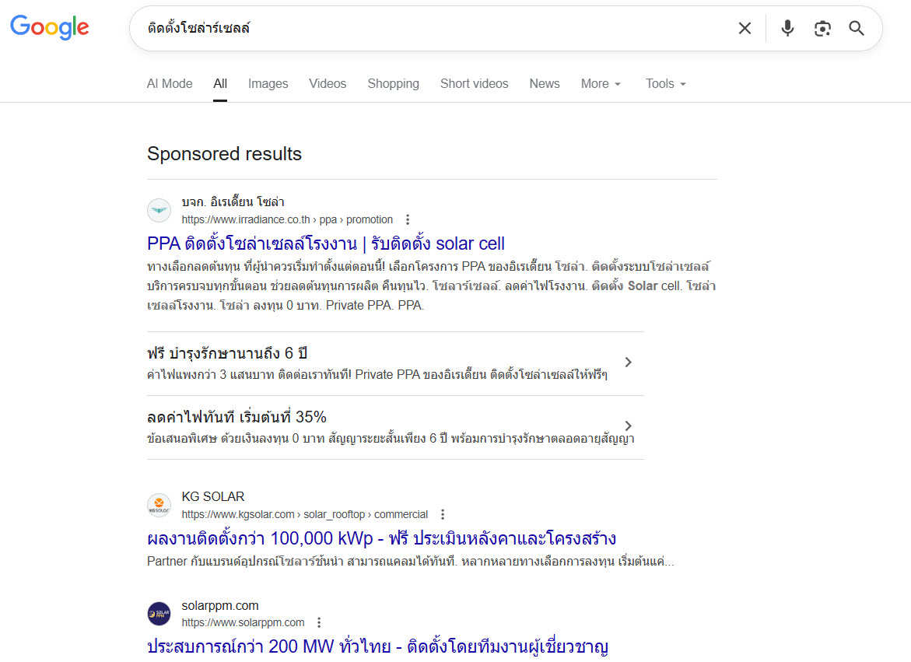Click the Irradiance Solar site favicon

point(159,210)
